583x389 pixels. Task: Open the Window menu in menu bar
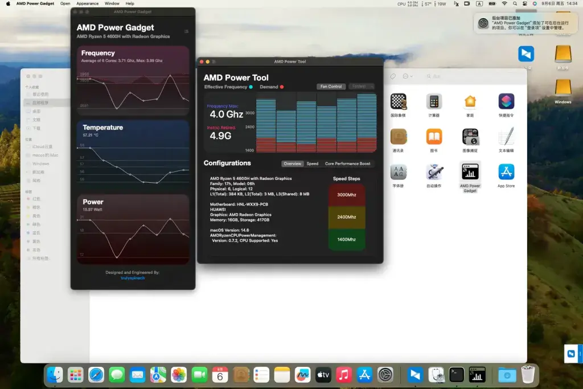click(112, 3)
